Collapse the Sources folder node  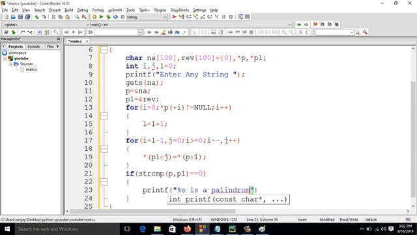10,64
